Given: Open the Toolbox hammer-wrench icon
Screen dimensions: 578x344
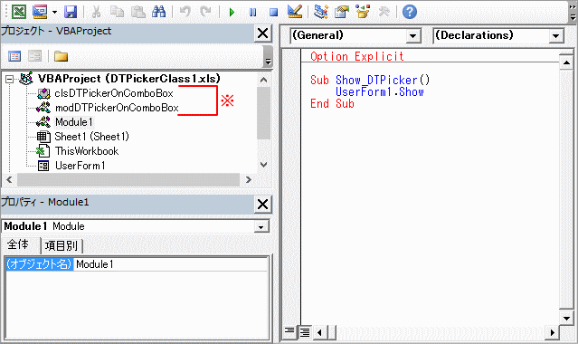Looking at the screenshot, I should click(x=384, y=12).
